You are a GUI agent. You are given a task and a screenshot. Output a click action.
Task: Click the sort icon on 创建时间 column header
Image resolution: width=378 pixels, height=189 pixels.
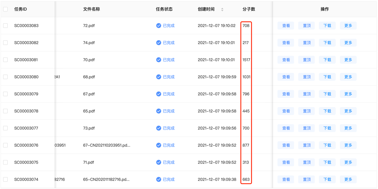pyautogui.click(x=222, y=9)
